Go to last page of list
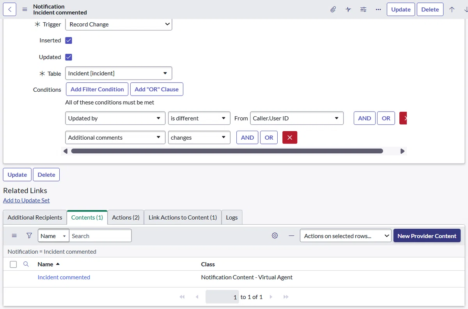The height and width of the screenshot is (309, 468). 286,297
